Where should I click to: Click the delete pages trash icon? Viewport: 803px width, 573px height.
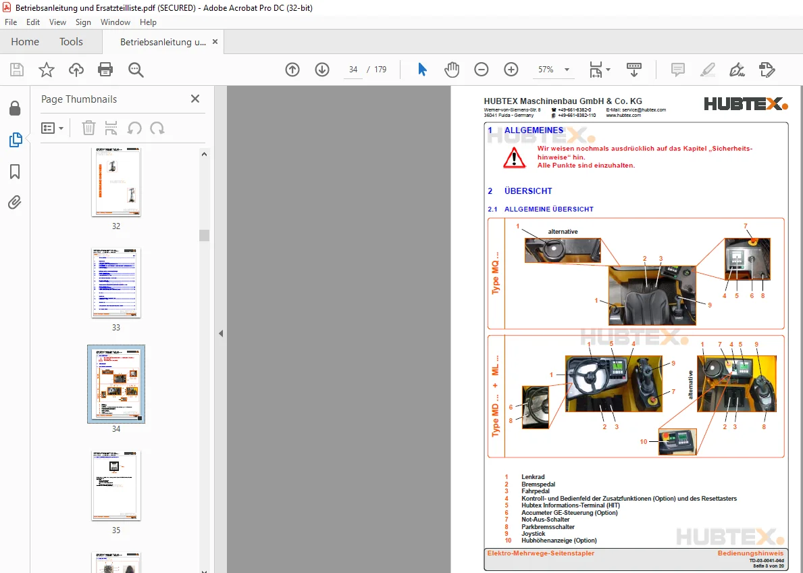point(88,128)
